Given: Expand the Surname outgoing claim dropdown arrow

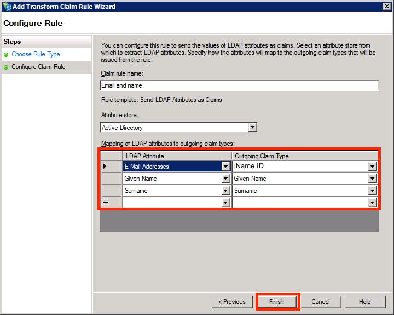Looking at the screenshot, I should [373, 191].
